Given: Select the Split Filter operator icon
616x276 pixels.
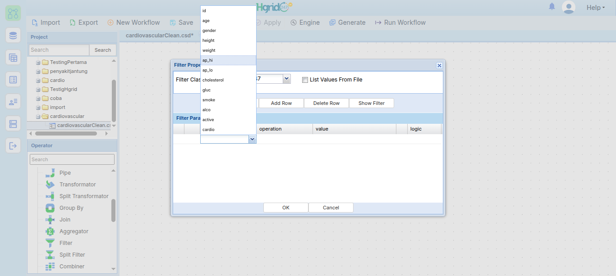Looking at the screenshot, I should coord(50,255).
